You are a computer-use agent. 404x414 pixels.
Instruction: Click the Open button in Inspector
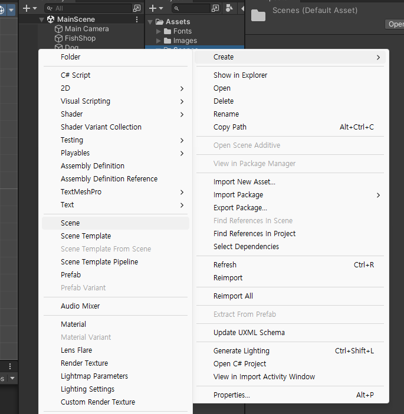(395, 24)
